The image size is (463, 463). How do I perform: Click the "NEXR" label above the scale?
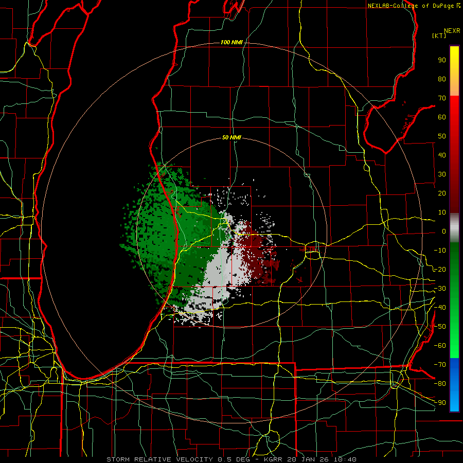point(452,31)
